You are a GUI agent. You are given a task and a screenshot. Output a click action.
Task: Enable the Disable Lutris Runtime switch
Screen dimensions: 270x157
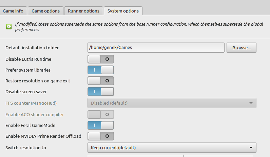point(101,59)
